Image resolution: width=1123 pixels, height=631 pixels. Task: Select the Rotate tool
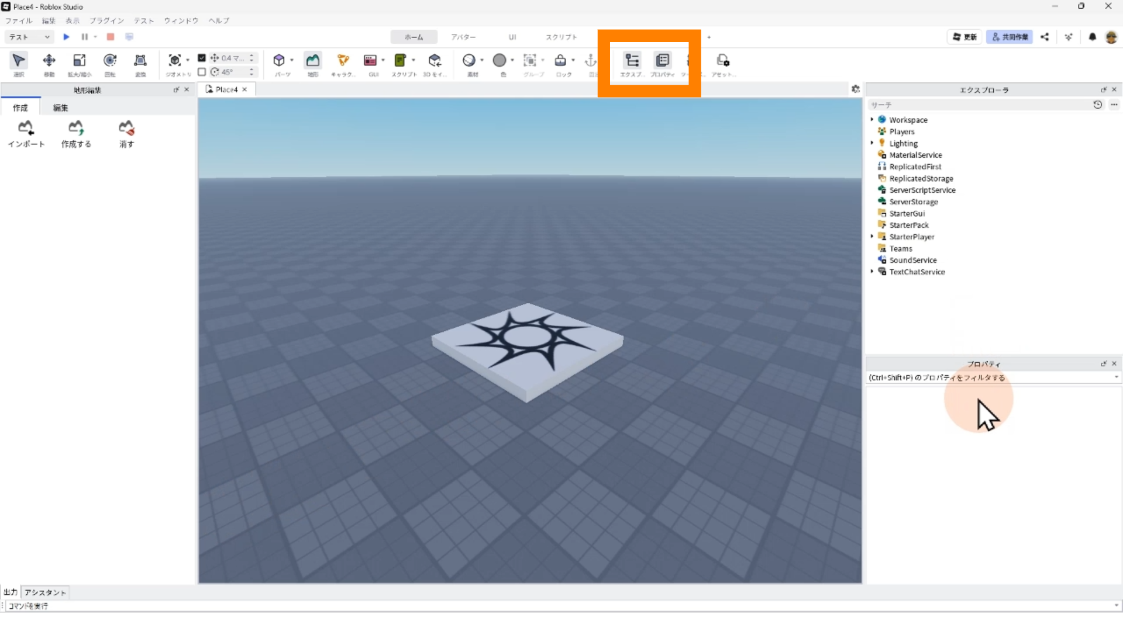pos(110,60)
